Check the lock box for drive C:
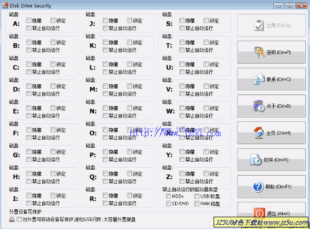The image size is (310, 229). [x=53, y=64]
